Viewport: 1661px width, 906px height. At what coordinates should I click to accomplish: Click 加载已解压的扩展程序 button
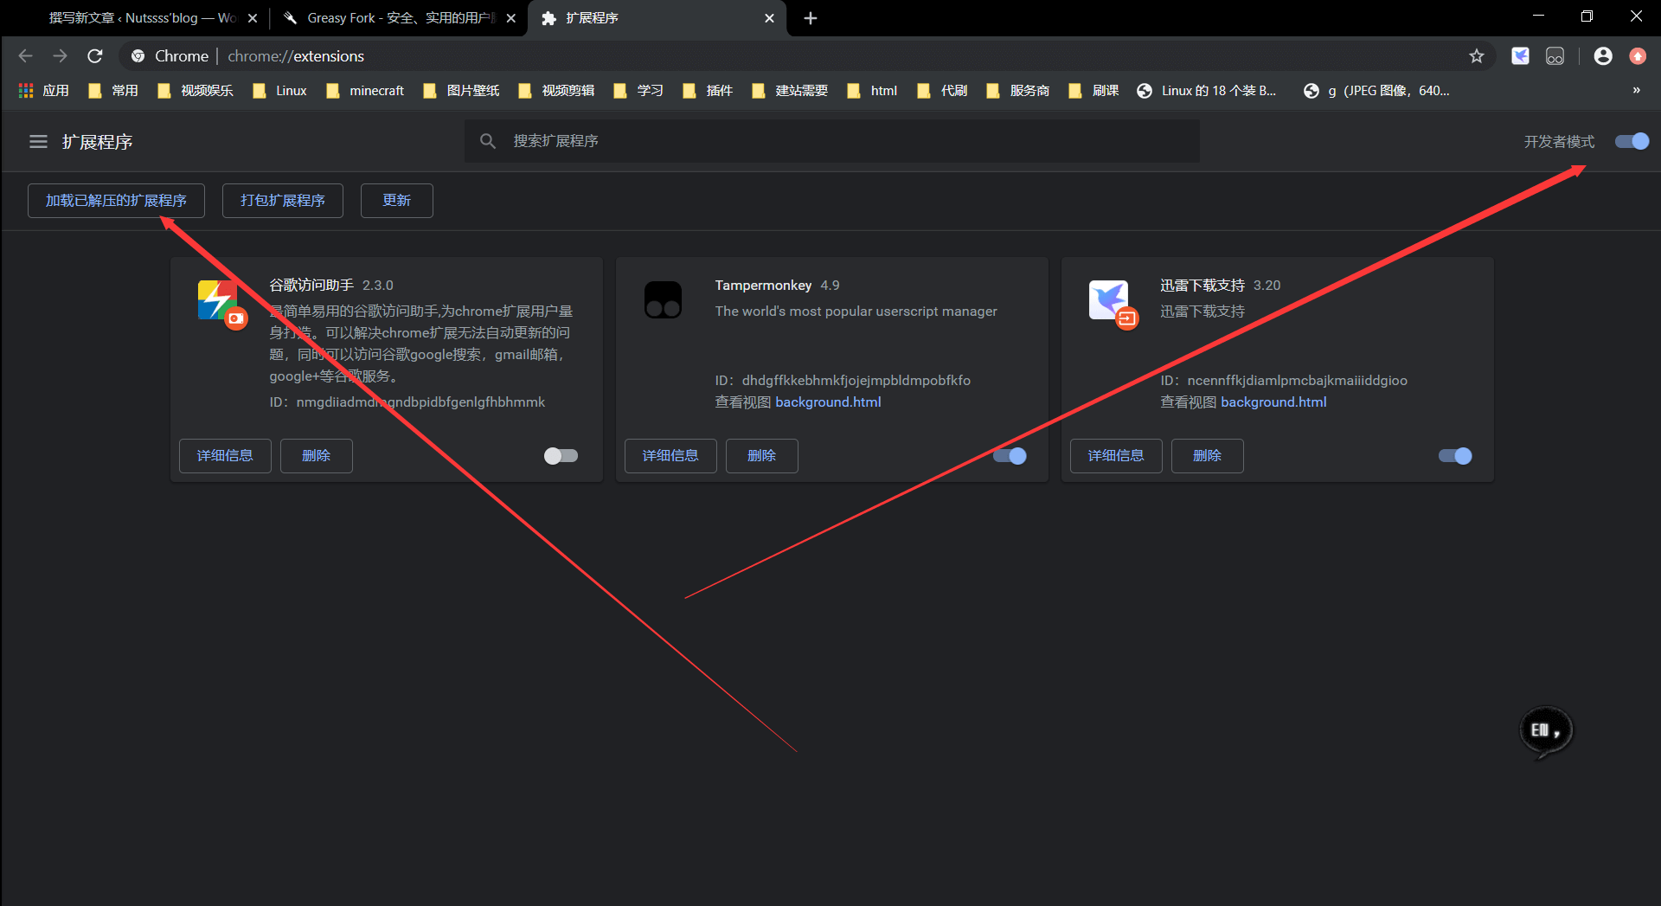[116, 201]
